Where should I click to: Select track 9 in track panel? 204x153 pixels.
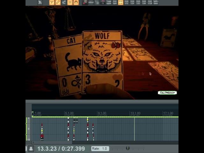[x=29, y=129]
